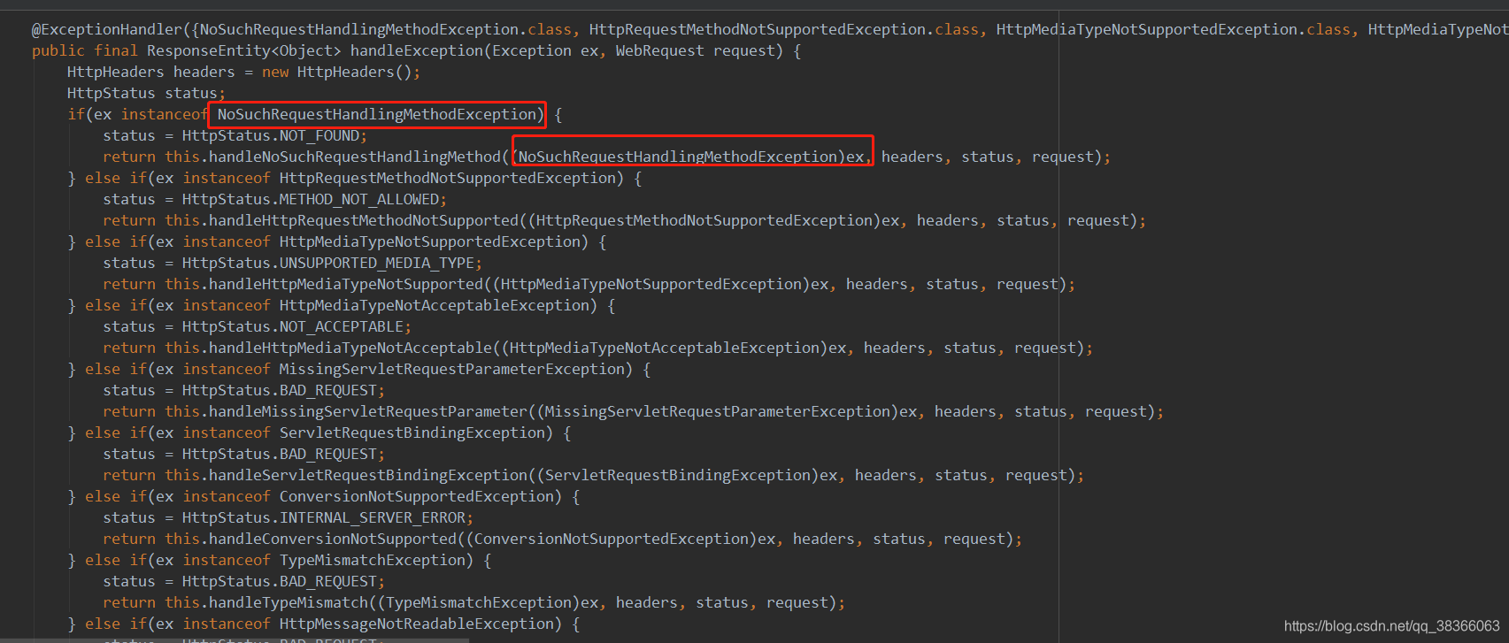
Task: Click HttpMediaTypeNotAcceptableException in instanceof check
Action: point(434,306)
